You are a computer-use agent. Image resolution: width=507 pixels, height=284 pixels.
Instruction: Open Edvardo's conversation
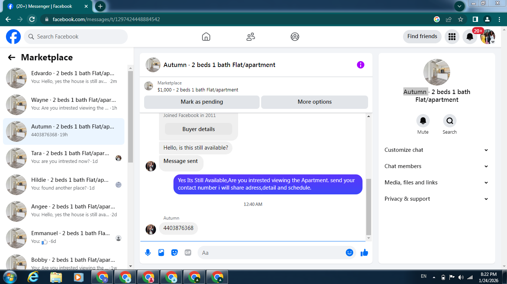coord(64,78)
